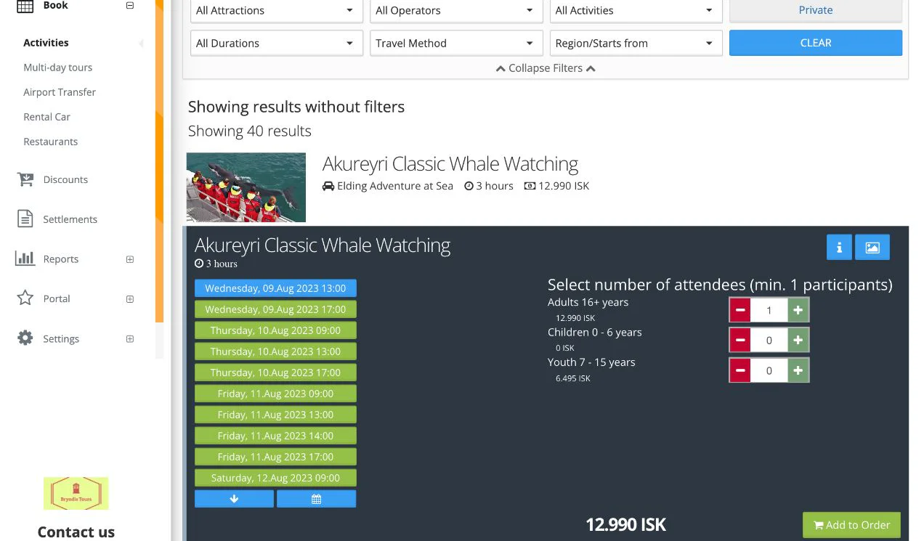Collapse the Book section minus icon

(x=130, y=6)
